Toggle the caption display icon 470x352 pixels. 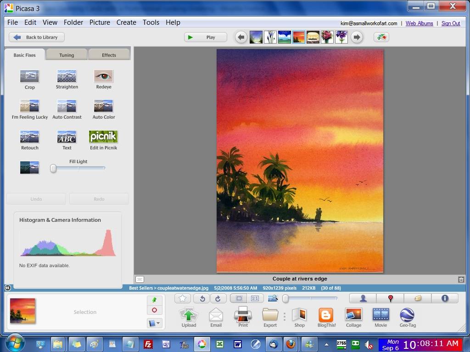click(140, 279)
